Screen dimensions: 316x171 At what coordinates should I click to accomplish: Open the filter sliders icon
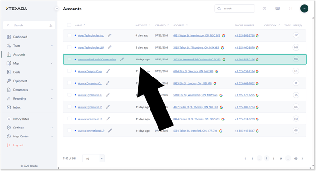pyautogui.click(x=291, y=9)
